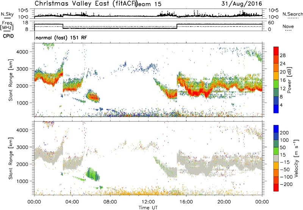
Task: Click the blue bottom segment of power colorbar
Action: pyautogui.click(x=276, y=109)
